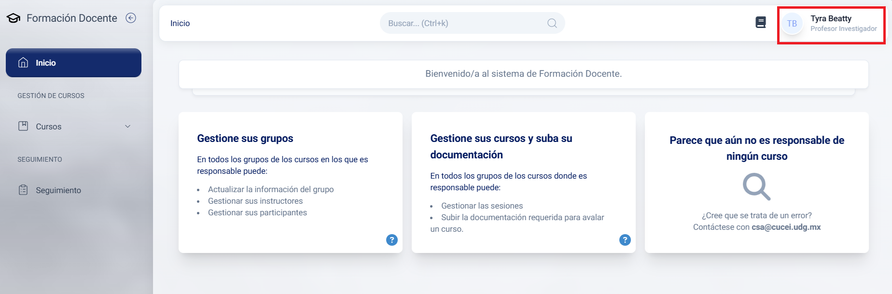
Task: Open help icon in Gestione sus grupos card
Action: point(392,240)
